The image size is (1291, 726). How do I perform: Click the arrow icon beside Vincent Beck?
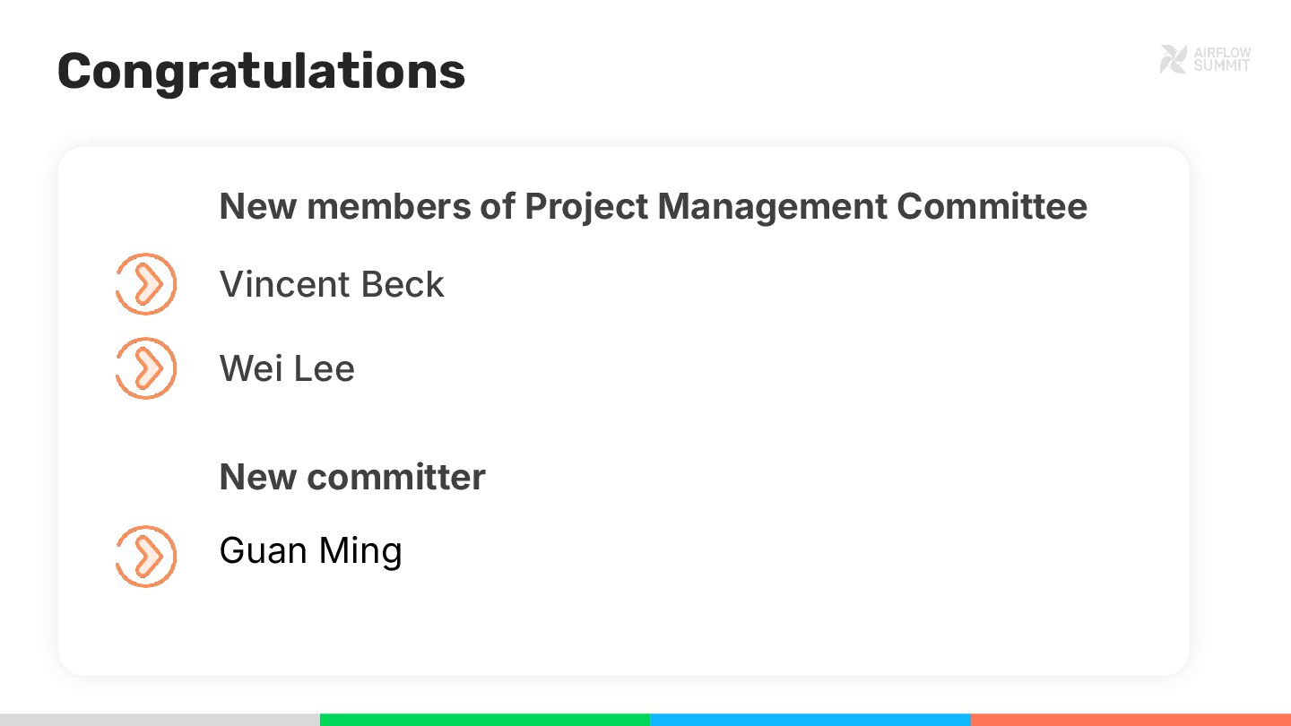[146, 284]
